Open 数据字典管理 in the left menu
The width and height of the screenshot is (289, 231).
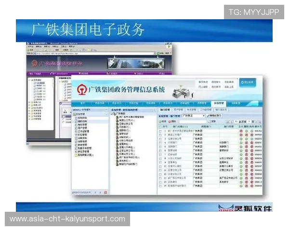point(83,148)
